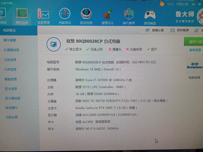
Task: Open the 硬件检测 hardware detection tab
Action: (x=22, y=16)
